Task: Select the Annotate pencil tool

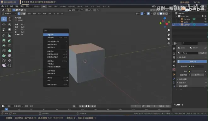Action: coord(4,35)
